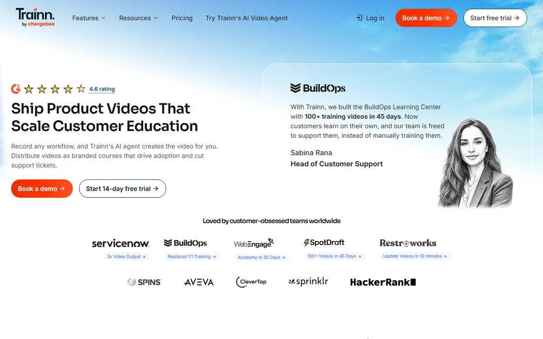The image size is (543, 339).
Task: Click the WebEngage logo
Action: pos(254,243)
